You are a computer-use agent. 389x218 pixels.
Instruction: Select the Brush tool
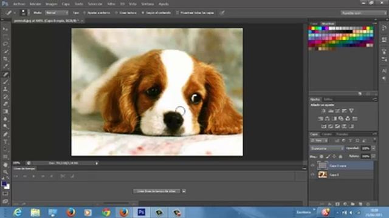[x=5, y=82]
